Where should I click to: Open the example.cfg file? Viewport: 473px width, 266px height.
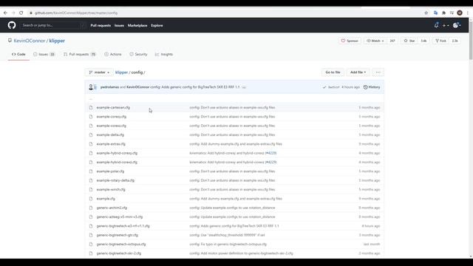[x=106, y=199]
